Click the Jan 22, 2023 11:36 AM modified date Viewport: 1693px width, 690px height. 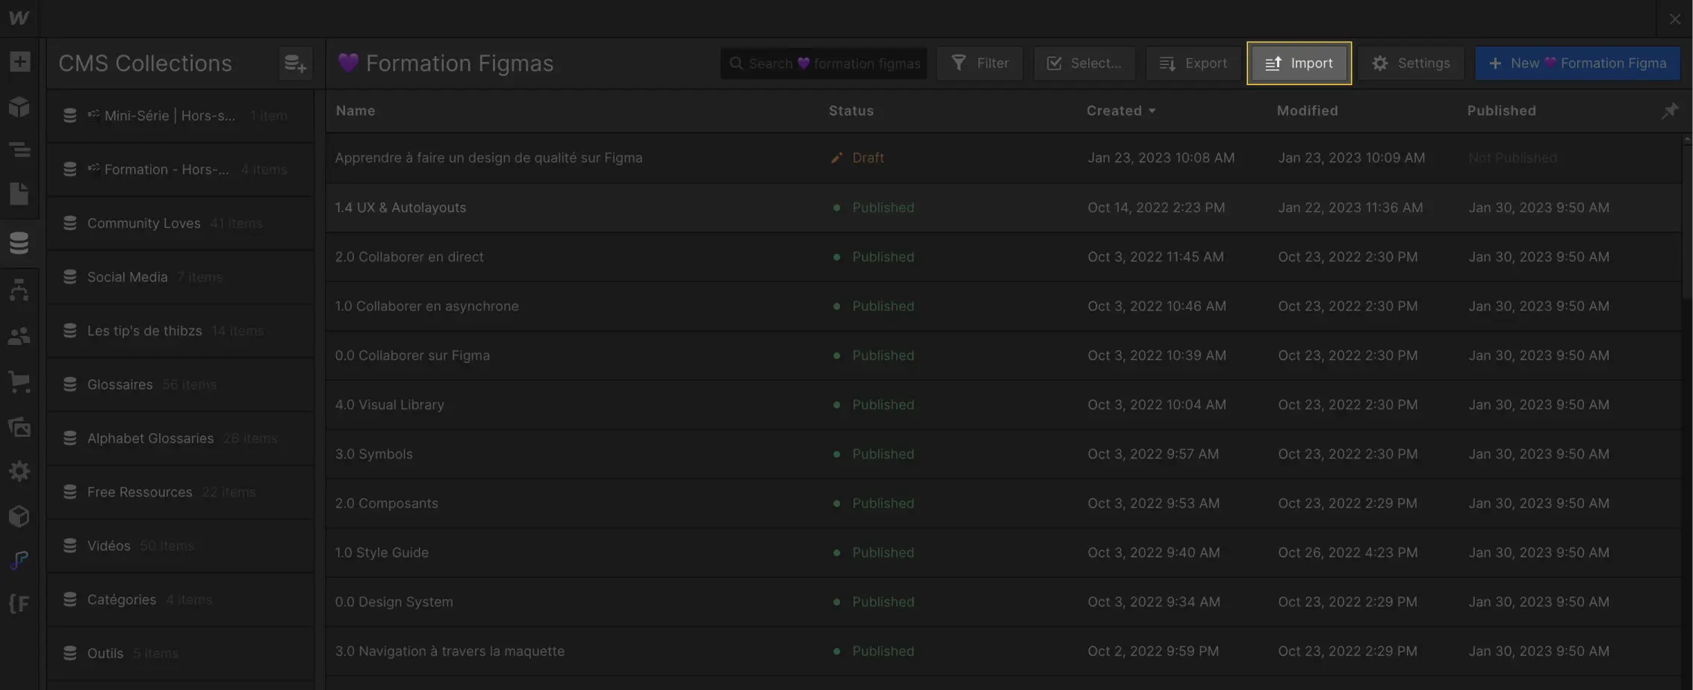(x=1350, y=208)
